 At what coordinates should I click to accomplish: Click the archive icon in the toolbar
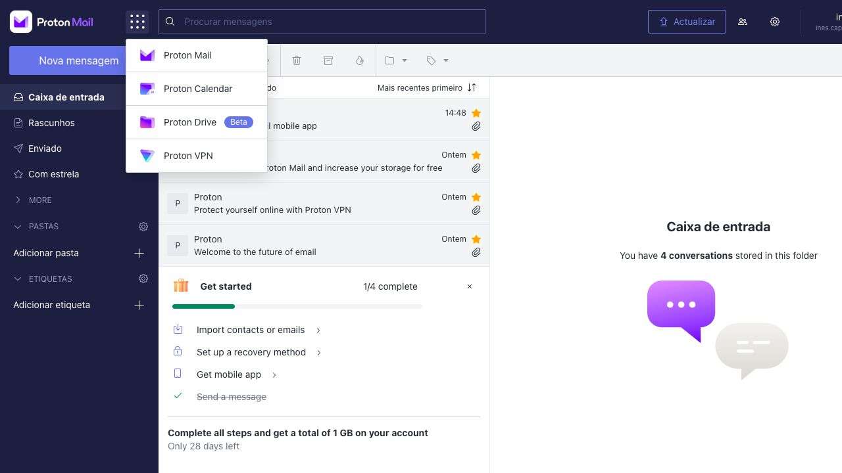[x=328, y=60]
